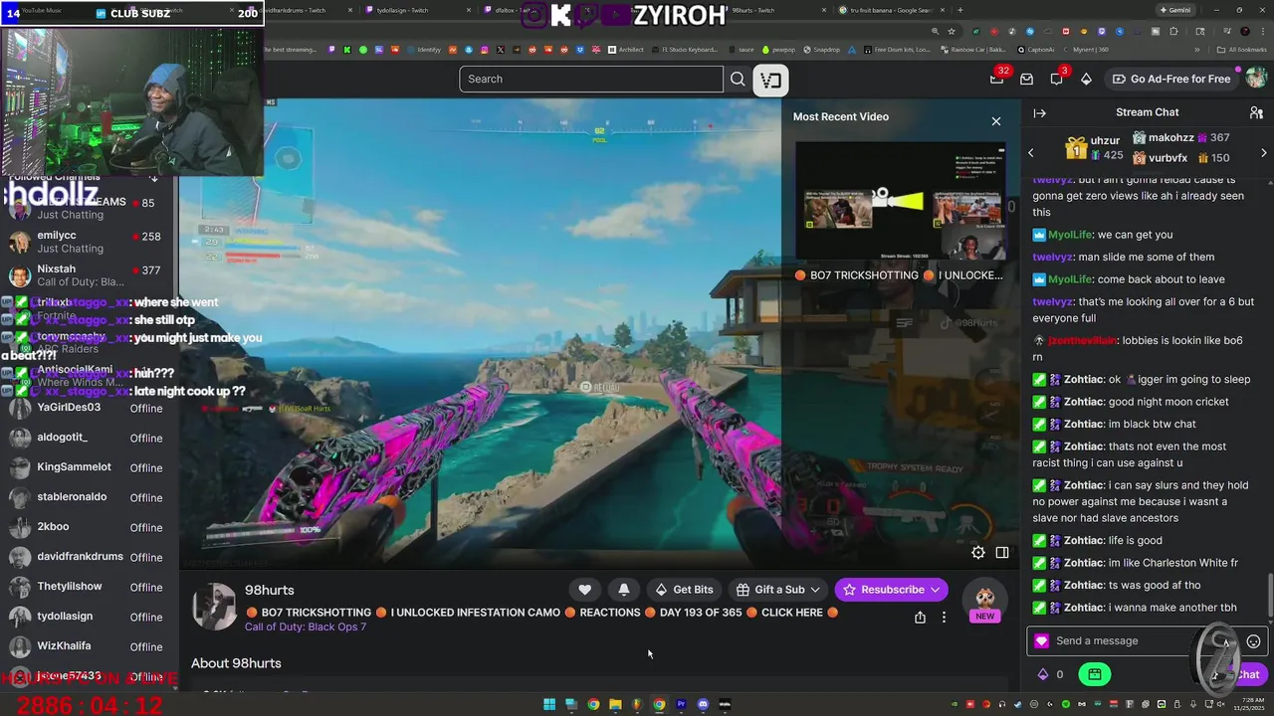Open the emote picker in chat

(1254, 641)
